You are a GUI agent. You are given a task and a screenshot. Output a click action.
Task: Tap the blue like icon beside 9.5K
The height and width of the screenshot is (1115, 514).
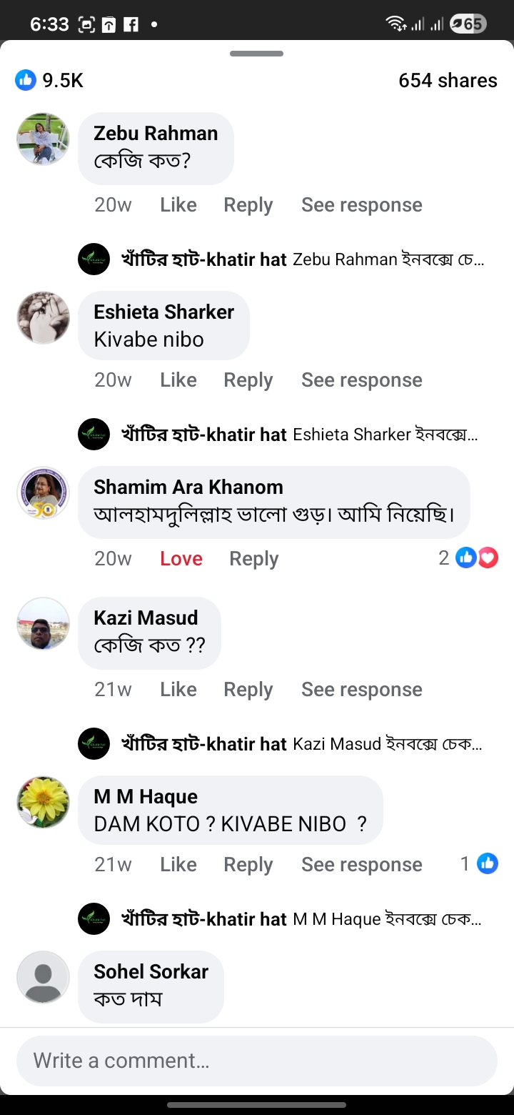[26, 81]
